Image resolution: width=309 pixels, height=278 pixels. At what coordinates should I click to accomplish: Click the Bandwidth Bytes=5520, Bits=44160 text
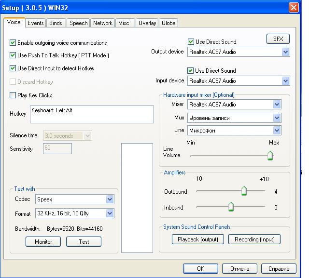pyautogui.click(x=75, y=229)
